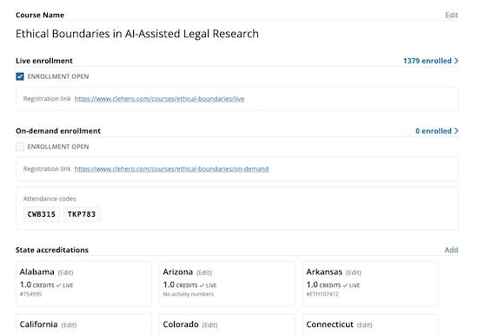478x334 pixels.
Task: Click the chevron beside 0 enrolled
Action: [x=456, y=131]
